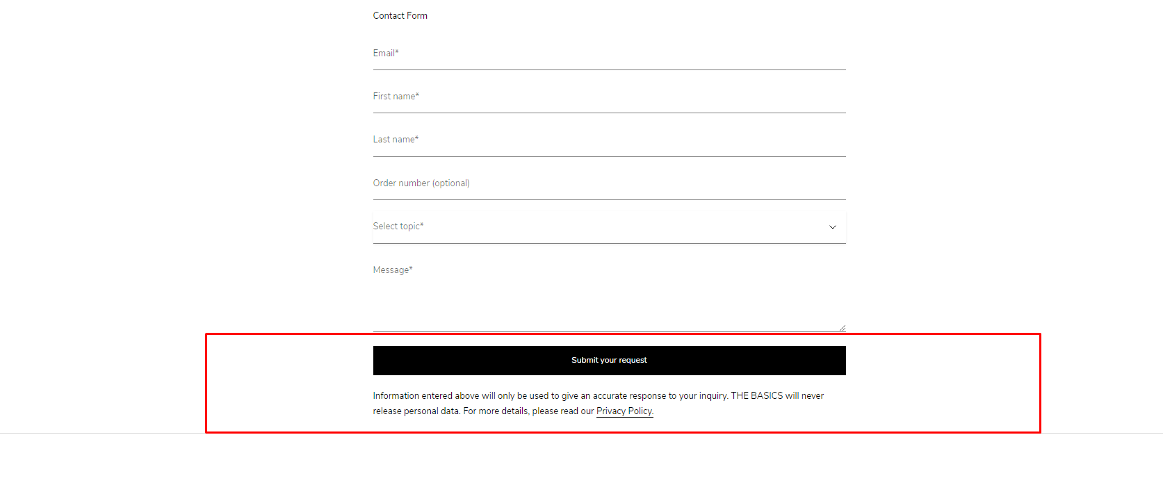Click the Message box resize handle
The image size is (1163, 485).
coord(842,327)
